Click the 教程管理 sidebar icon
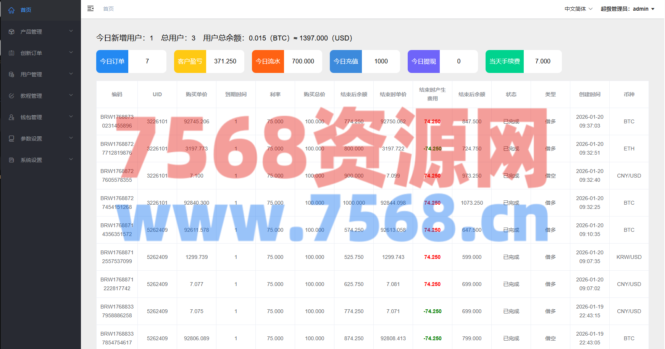665x349 pixels. (x=11, y=96)
